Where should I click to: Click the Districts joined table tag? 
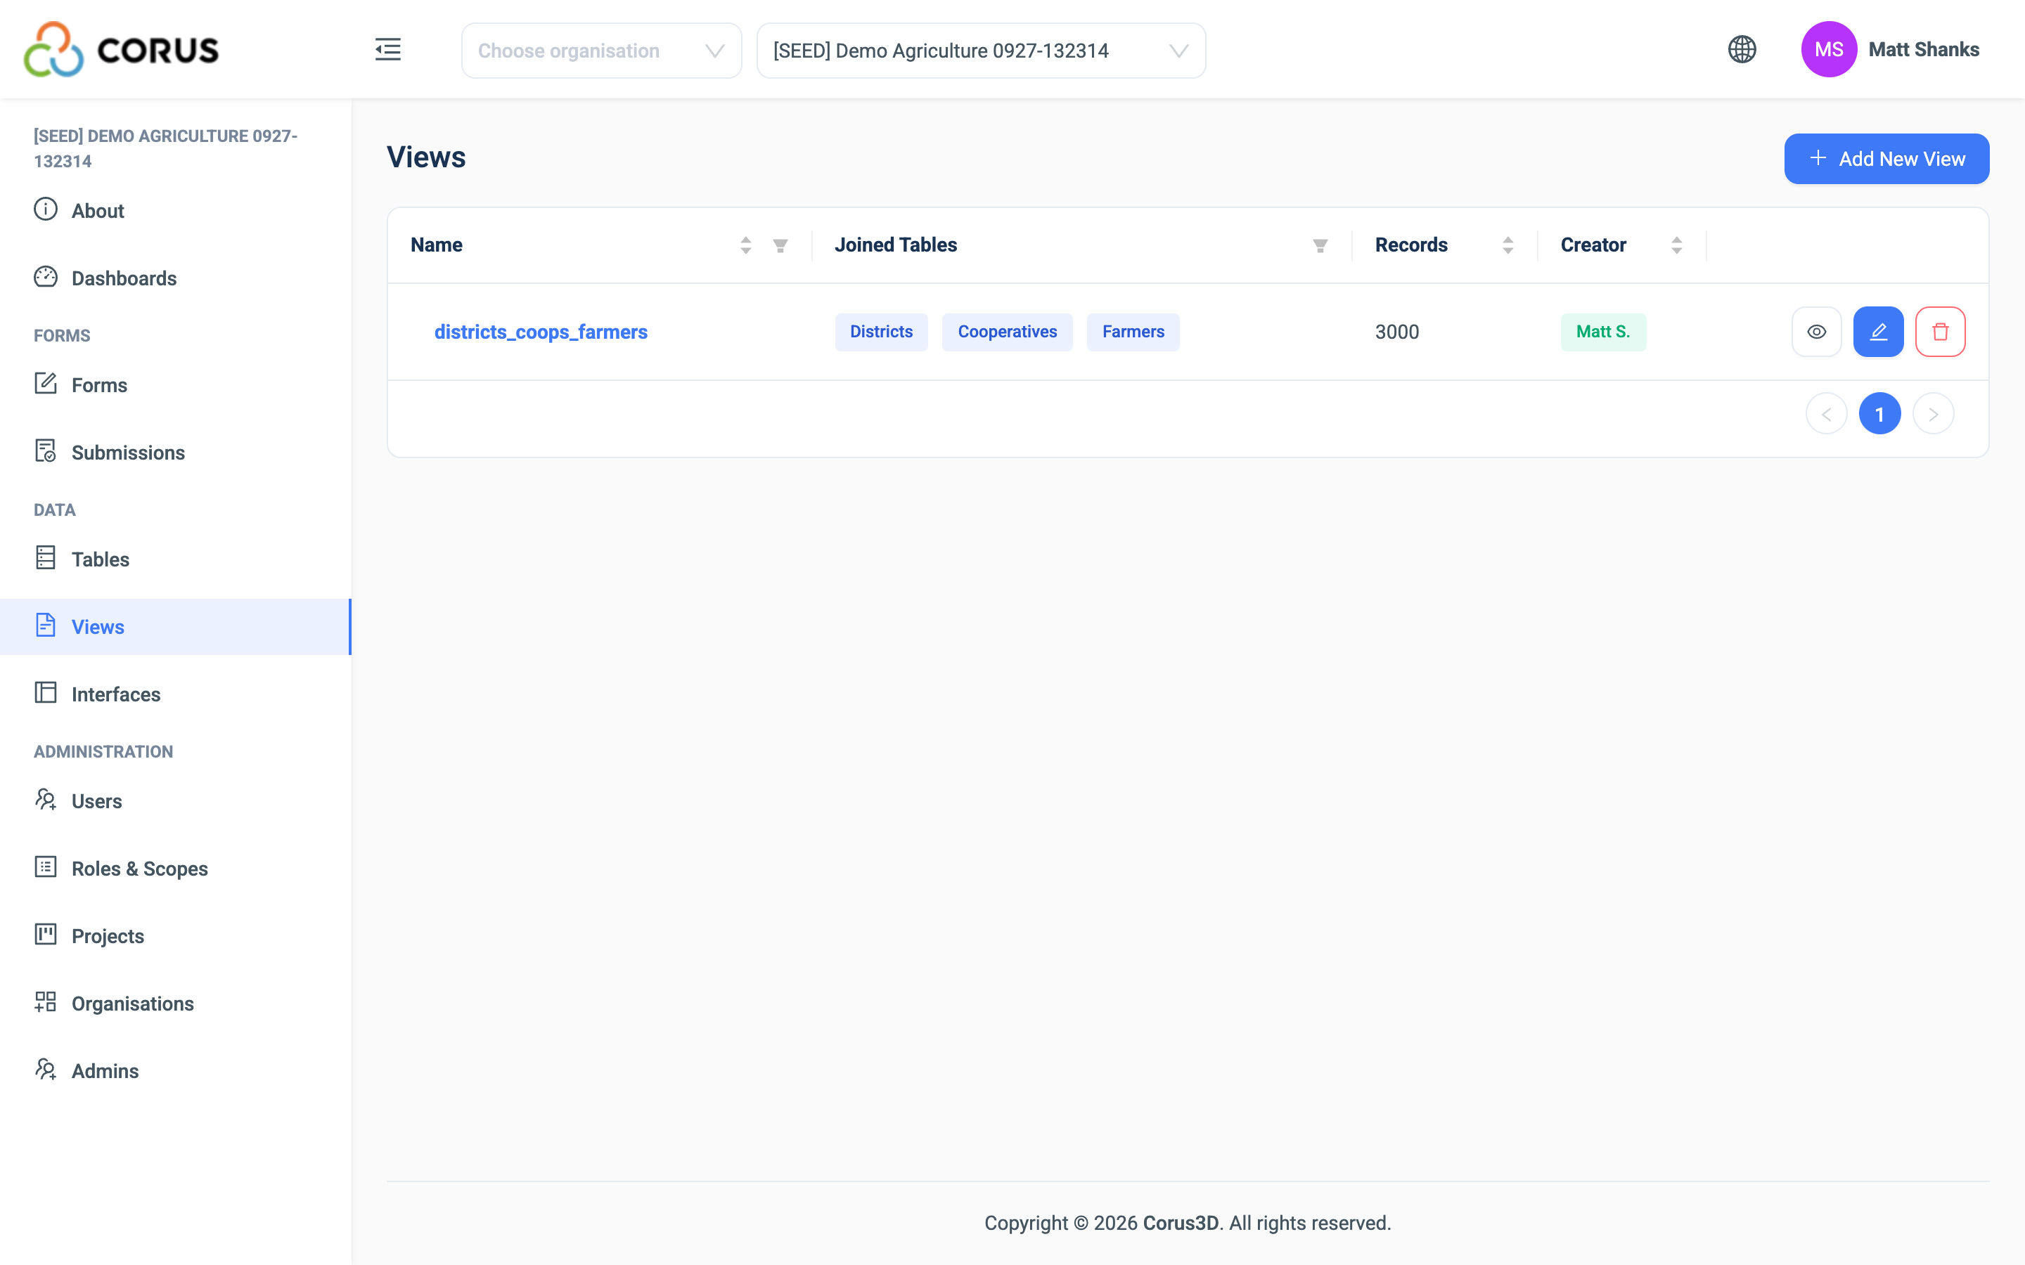coord(881,332)
